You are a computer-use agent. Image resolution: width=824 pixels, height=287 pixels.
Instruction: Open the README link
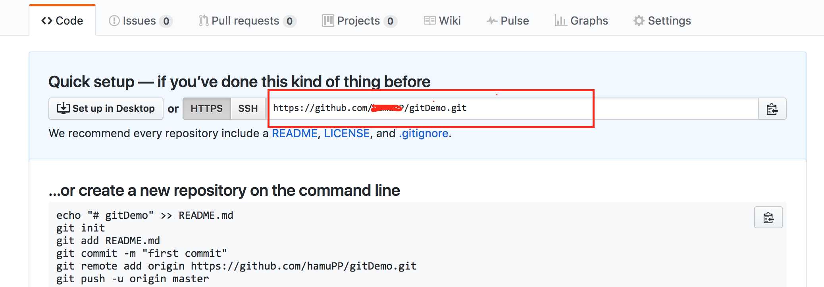294,133
